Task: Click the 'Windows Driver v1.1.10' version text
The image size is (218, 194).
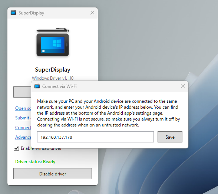Action: (x=53, y=78)
